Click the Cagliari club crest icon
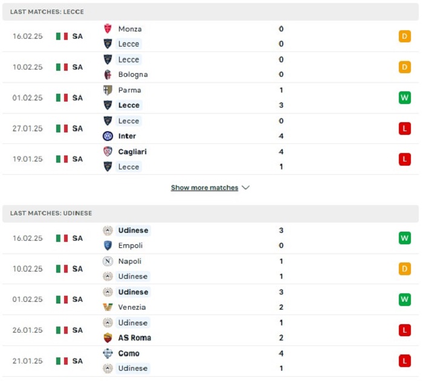Viewport: 423px width, 381px height. click(108, 151)
